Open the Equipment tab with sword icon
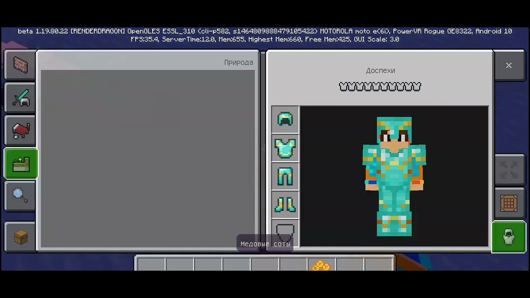 [x=21, y=98]
